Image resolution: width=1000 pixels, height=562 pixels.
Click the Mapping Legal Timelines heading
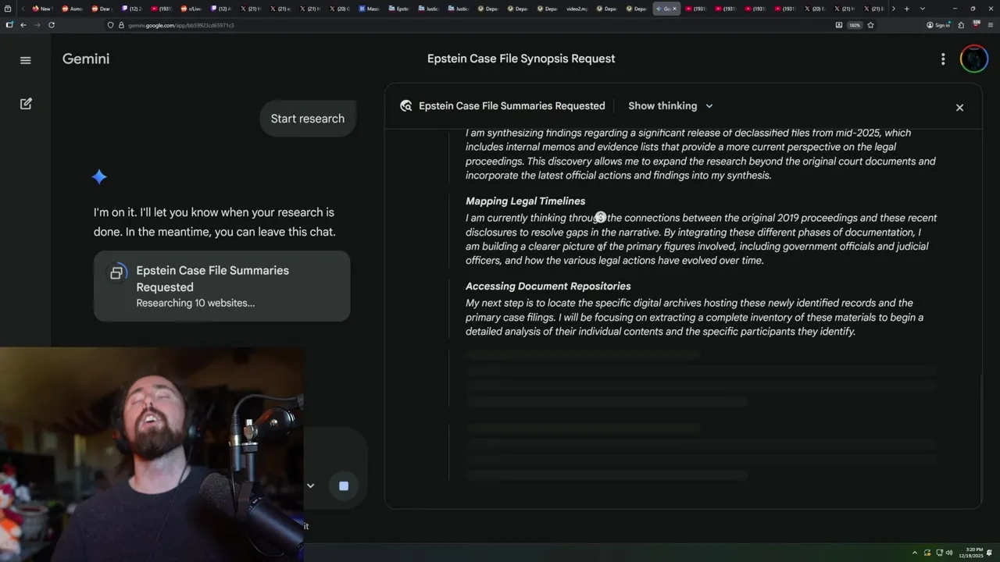coord(525,201)
